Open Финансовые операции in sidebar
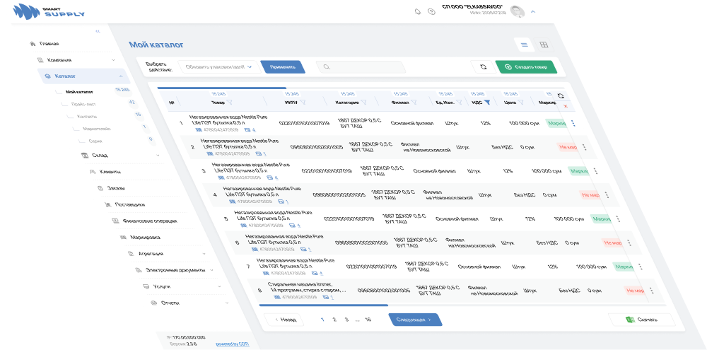The image size is (707, 350). tap(150, 221)
